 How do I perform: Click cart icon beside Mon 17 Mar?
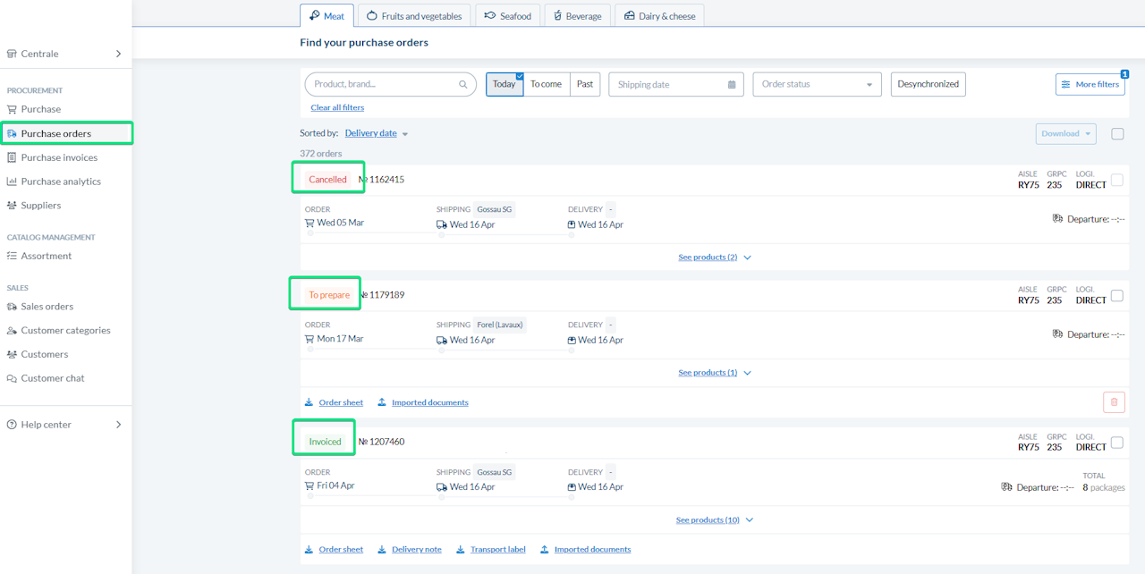(x=310, y=339)
